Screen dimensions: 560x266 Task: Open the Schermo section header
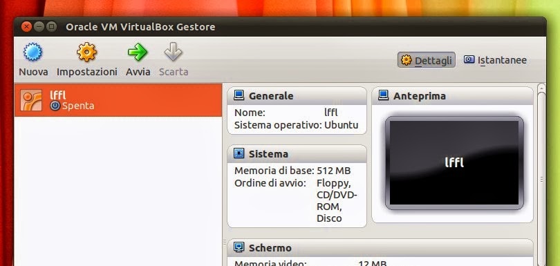point(380,247)
